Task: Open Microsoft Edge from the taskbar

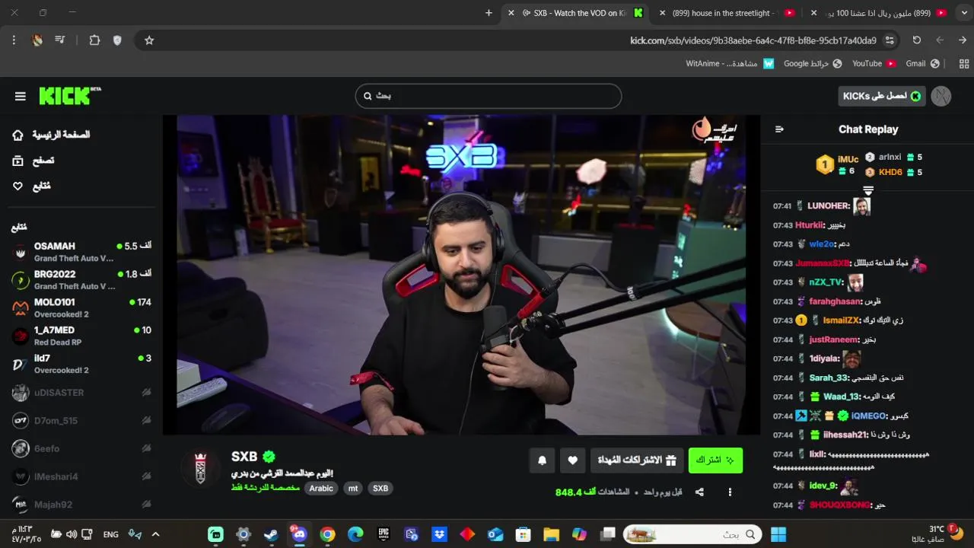Action: click(355, 534)
